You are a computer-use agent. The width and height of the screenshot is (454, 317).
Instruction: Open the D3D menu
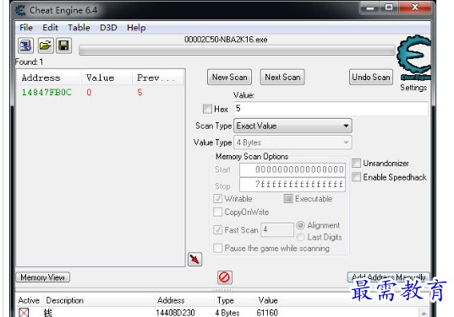(108, 28)
